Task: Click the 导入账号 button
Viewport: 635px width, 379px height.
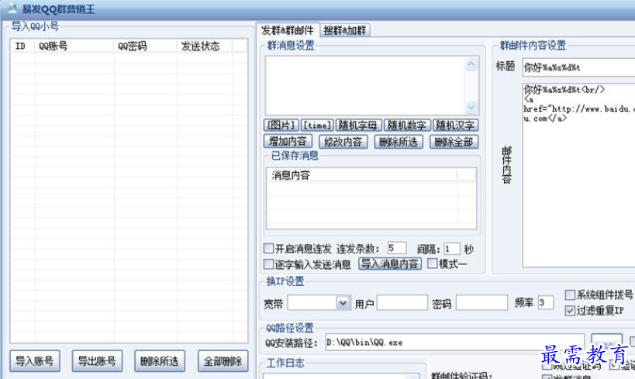Action: tap(35, 360)
